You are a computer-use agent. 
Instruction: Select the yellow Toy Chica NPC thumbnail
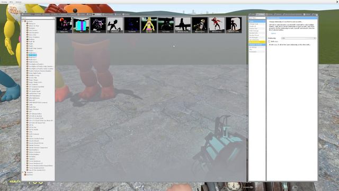click(149, 25)
